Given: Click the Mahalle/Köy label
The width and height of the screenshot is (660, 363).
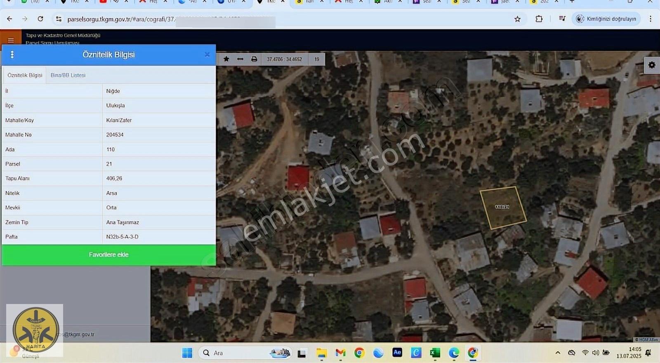Looking at the screenshot, I should pos(19,120).
